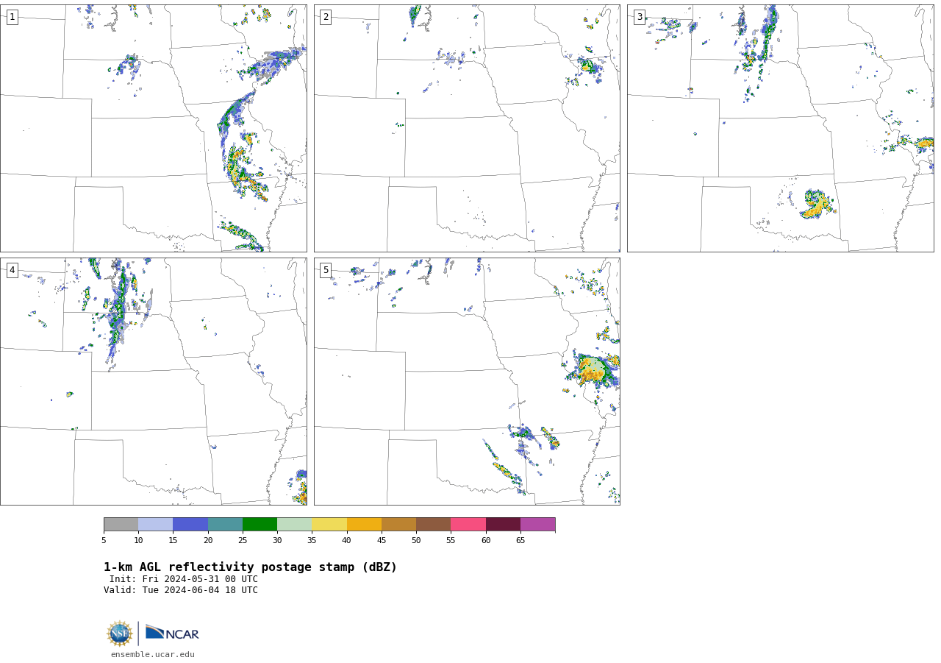
Task: Click the Oklahoma storm cell in panel 3
Action: click(x=816, y=204)
